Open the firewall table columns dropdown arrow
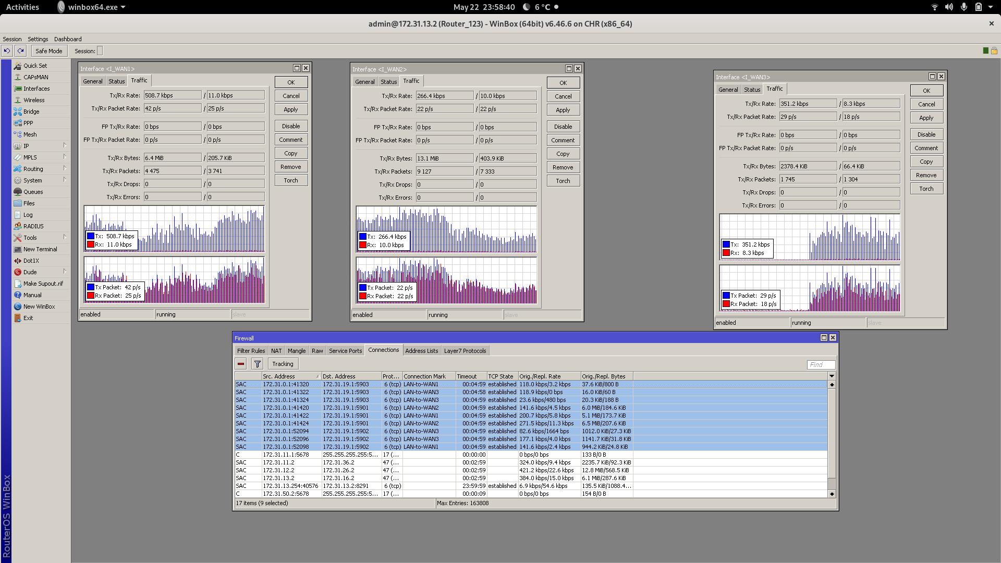The width and height of the screenshot is (1001, 563). (x=832, y=376)
